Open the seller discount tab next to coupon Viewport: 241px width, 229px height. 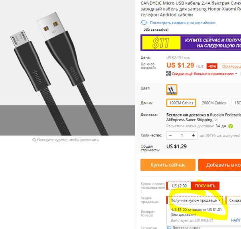[x=233, y=200]
